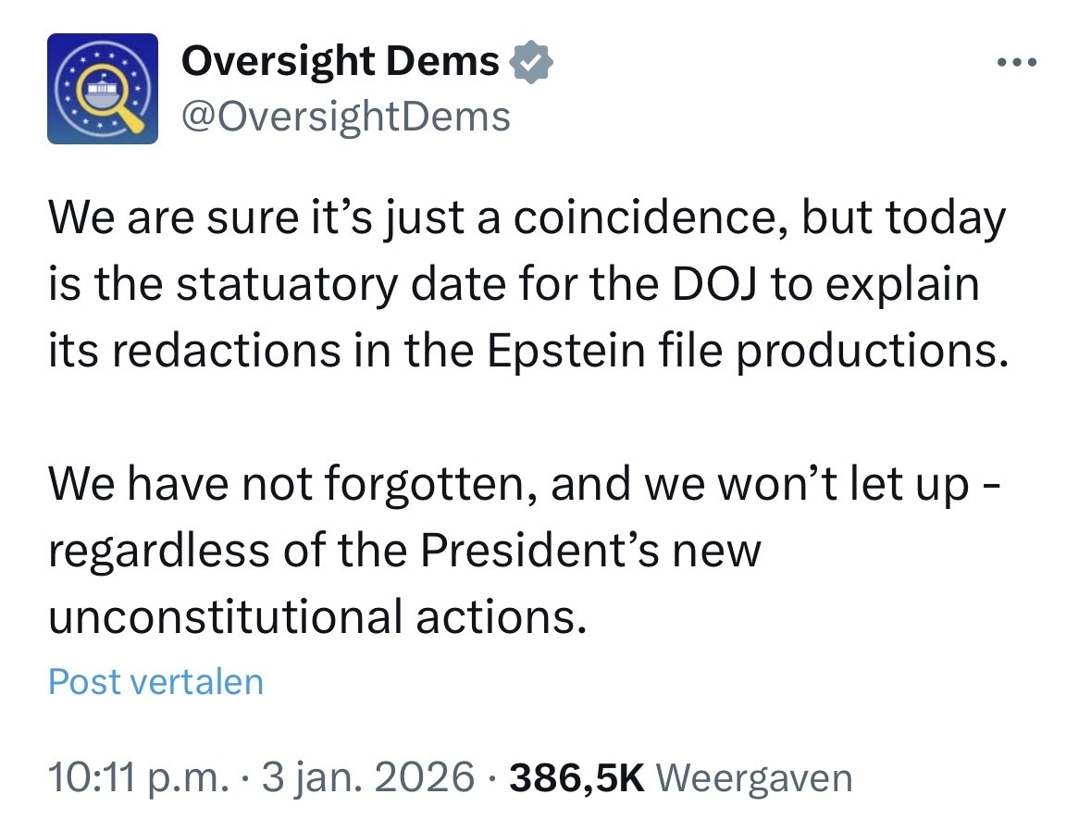1091x819 pixels.
Task: Click the word productions ending the first paragraph
Action: coord(870,351)
